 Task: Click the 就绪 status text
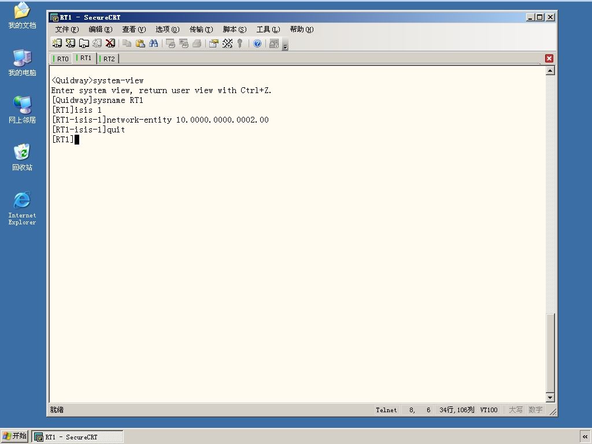click(x=57, y=410)
